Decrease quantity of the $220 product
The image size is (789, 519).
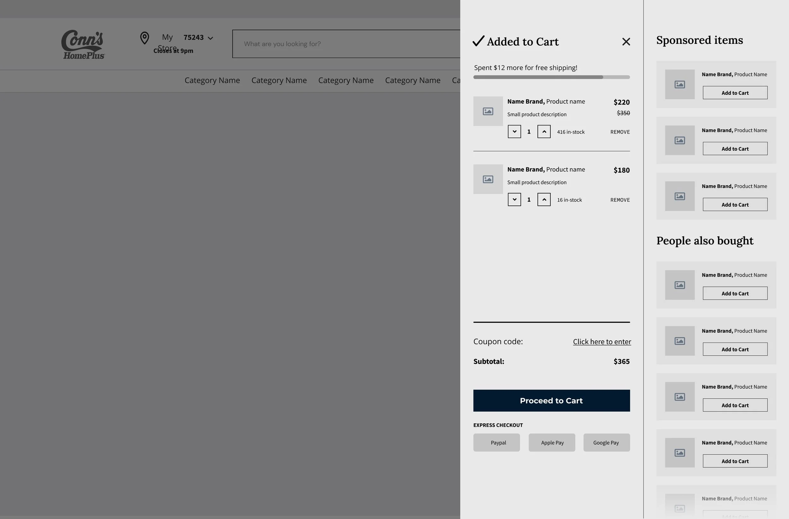click(x=514, y=132)
